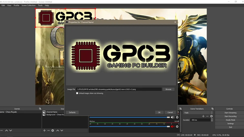Increase transition duration with up arrow
The image size is (244, 137).
[212, 119]
